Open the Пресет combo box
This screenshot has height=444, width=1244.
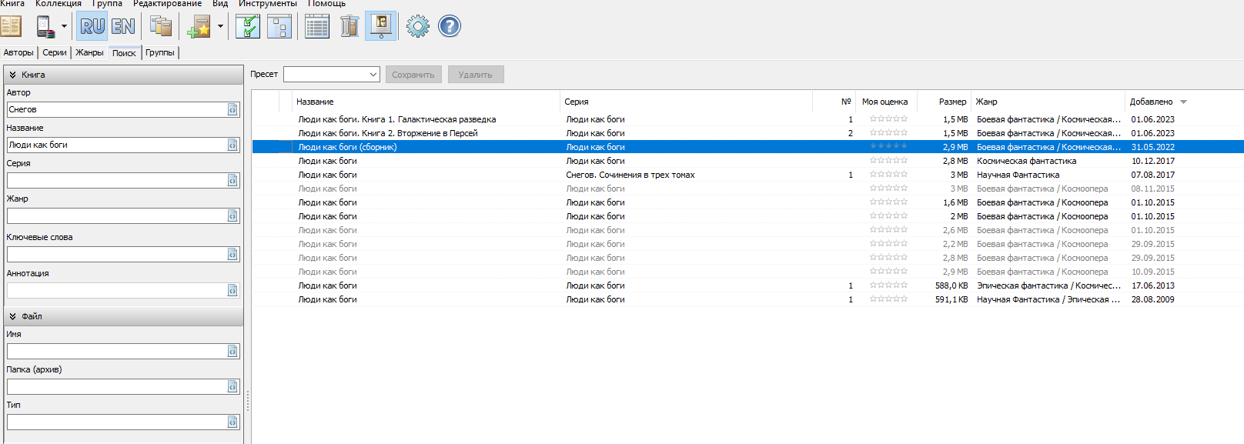click(x=331, y=75)
